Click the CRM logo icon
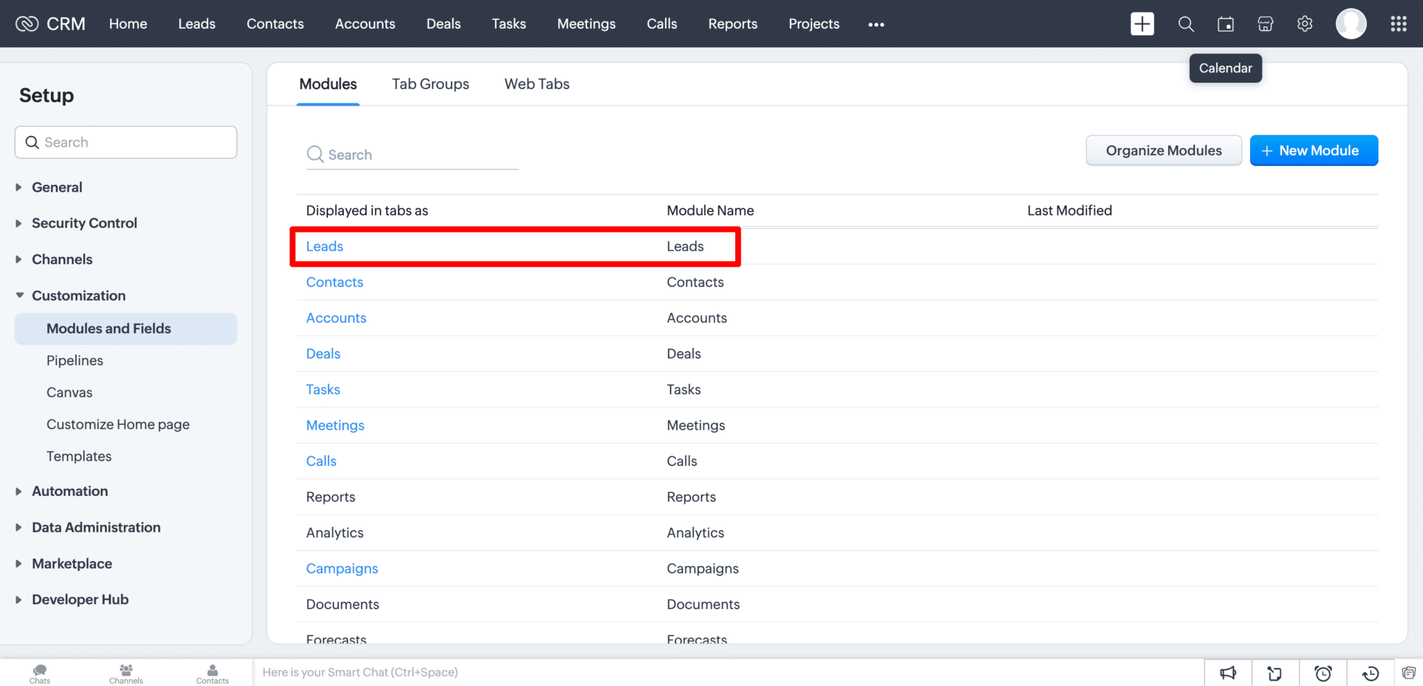1423x686 pixels. pyautogui.click(x=27, y=24)
